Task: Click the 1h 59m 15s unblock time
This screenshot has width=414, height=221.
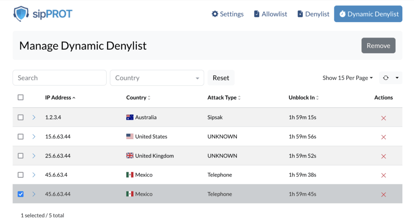Action: (x=302, y=117)
